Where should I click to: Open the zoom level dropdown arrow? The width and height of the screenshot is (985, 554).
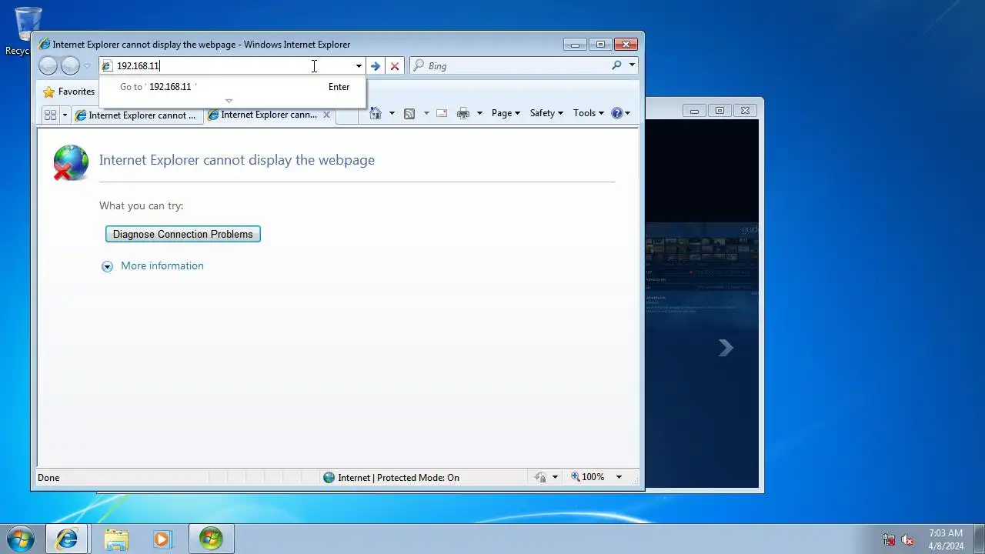tap(619, 478)
